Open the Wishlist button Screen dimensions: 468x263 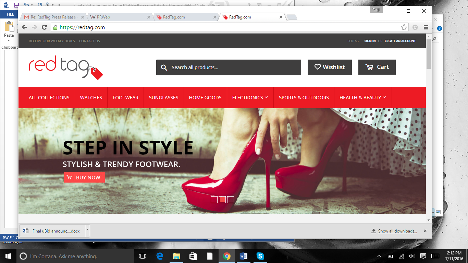(330, 67)
